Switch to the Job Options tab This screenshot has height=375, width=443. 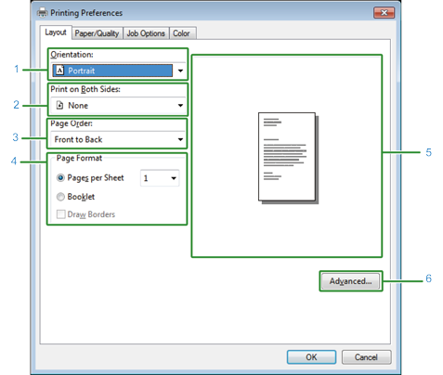tap(146, 33)
